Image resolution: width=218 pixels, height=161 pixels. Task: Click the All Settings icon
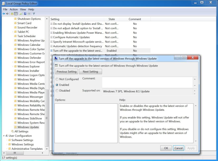point(12,131)
